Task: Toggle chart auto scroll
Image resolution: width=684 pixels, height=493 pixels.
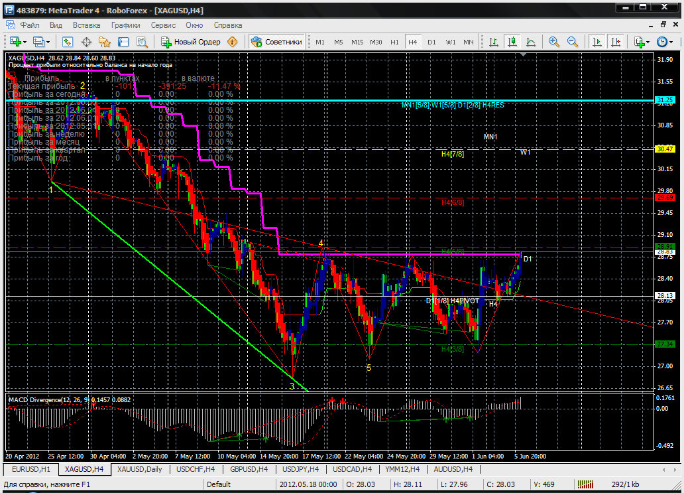Action: 597,42
